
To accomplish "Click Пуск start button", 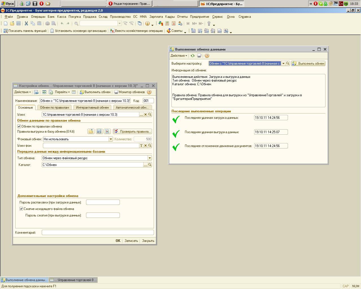I will point(8,4).
